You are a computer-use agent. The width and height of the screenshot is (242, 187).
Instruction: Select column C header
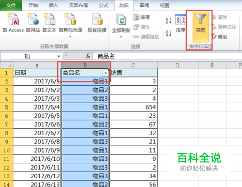point(133,65)
